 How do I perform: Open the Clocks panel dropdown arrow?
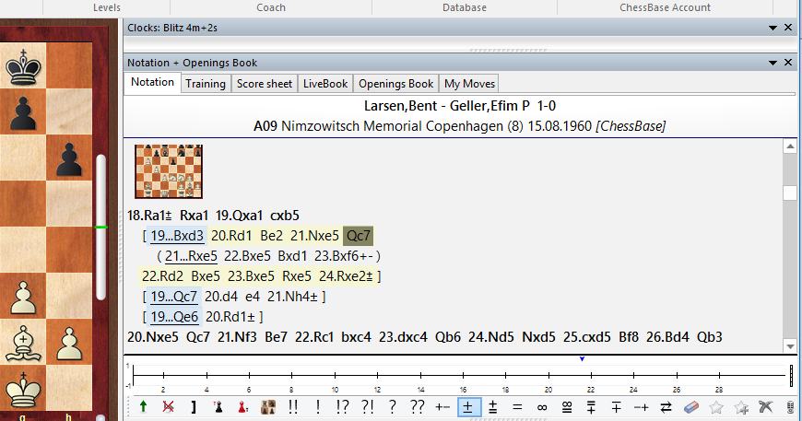pyautogui.click(x=773, y=28)
